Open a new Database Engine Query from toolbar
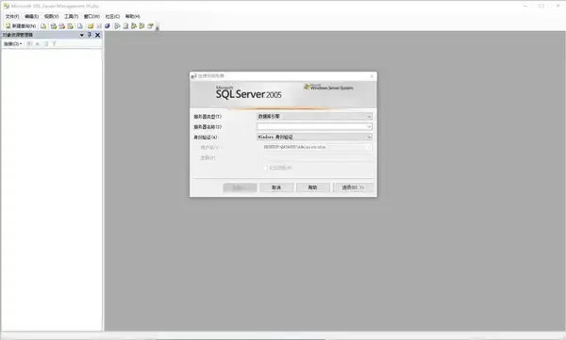Screen dimensions: 566x340 coord(43,26)
